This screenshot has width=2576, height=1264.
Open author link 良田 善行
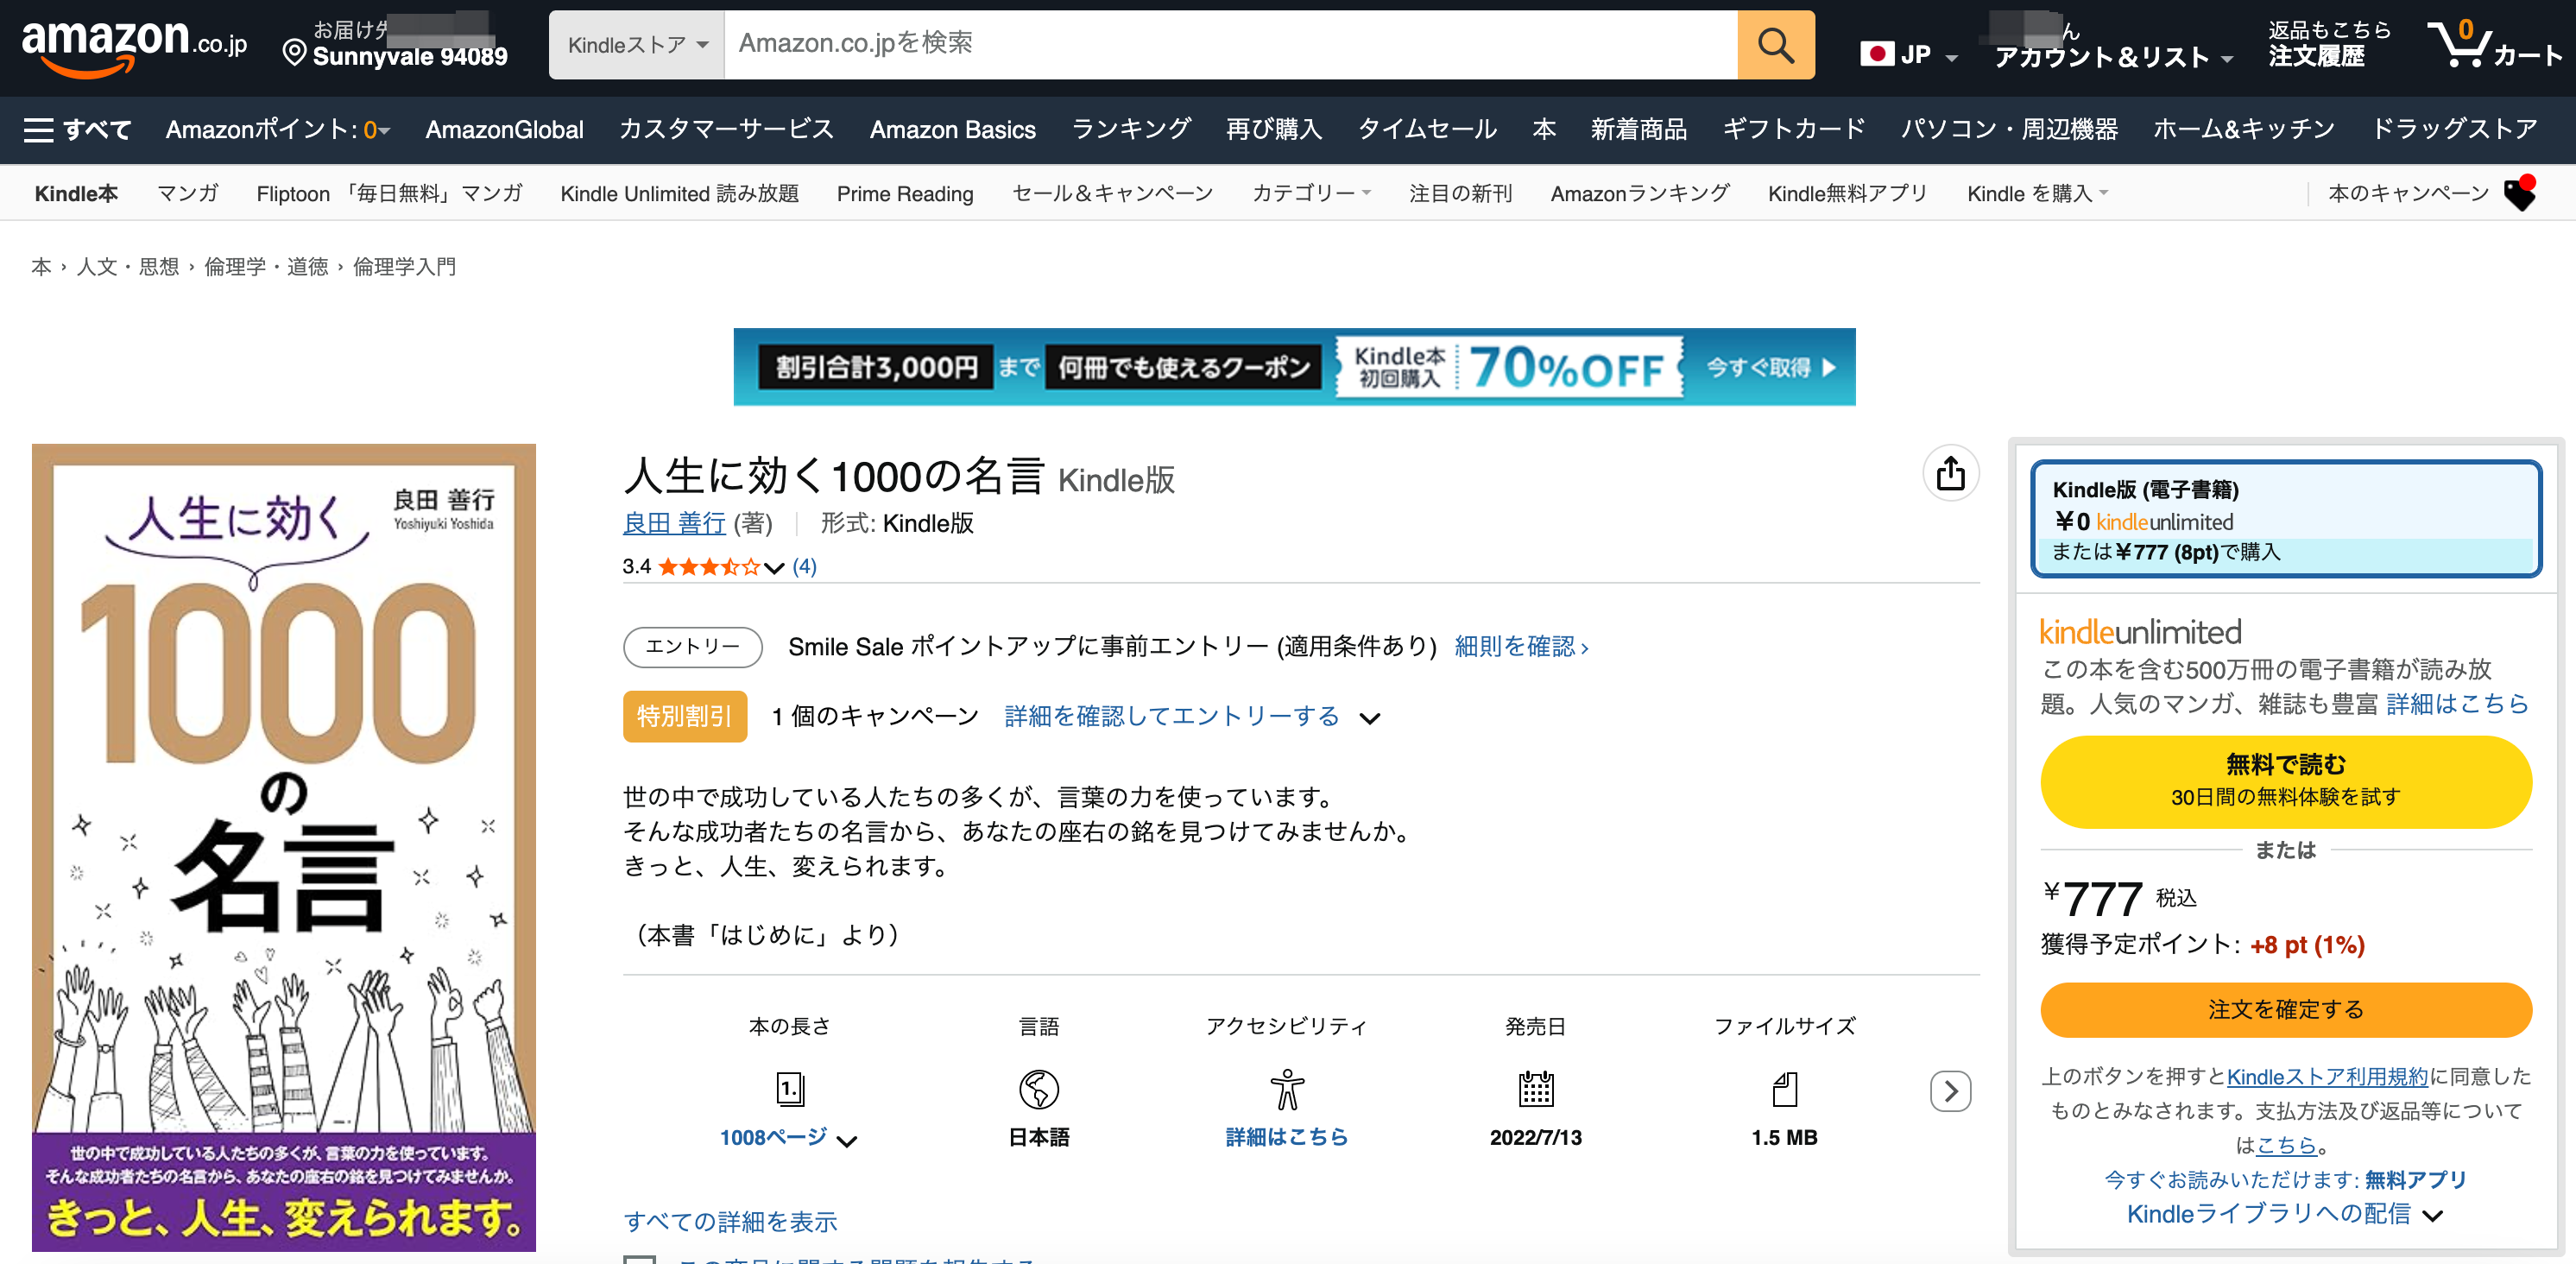(674, 523)
